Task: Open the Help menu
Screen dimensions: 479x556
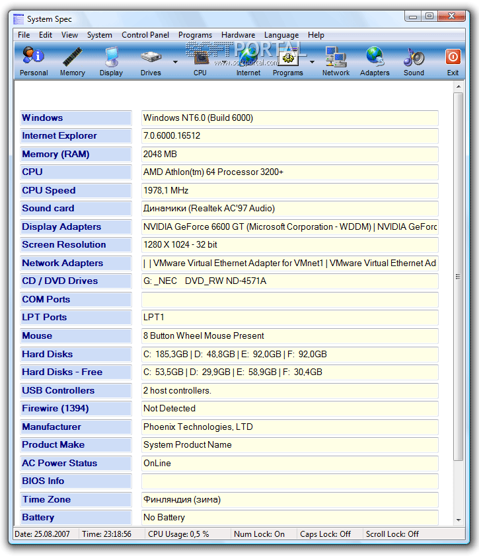Action: coord(316,35)
